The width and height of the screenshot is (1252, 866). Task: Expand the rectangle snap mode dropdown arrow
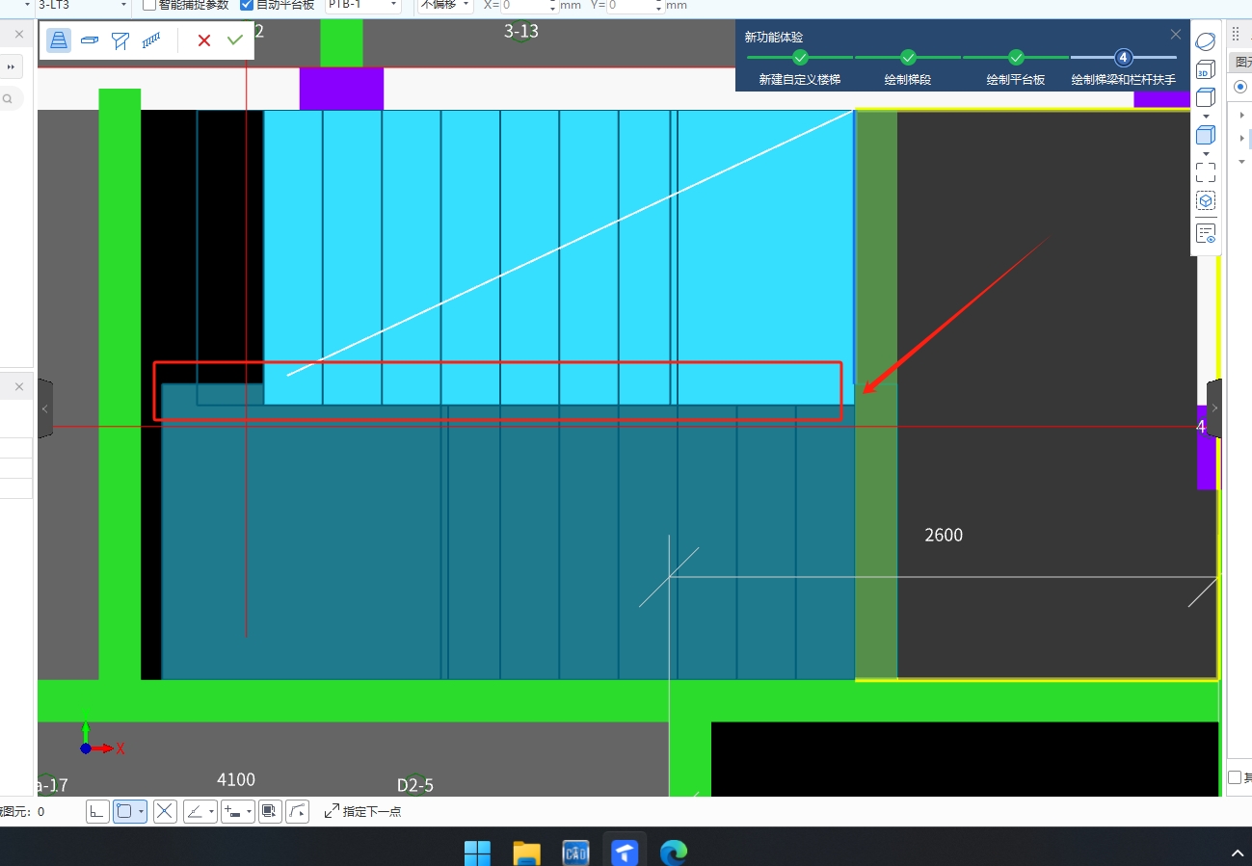coord(142,812)
